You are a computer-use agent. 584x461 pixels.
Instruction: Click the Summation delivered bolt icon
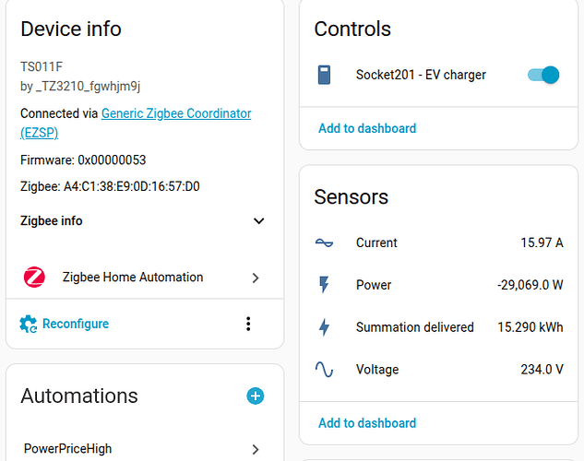pos(324,327)
